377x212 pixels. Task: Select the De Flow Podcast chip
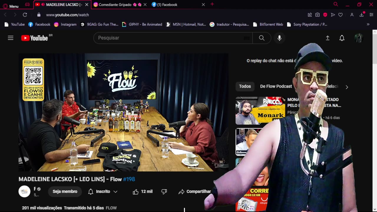click(276, 86)
